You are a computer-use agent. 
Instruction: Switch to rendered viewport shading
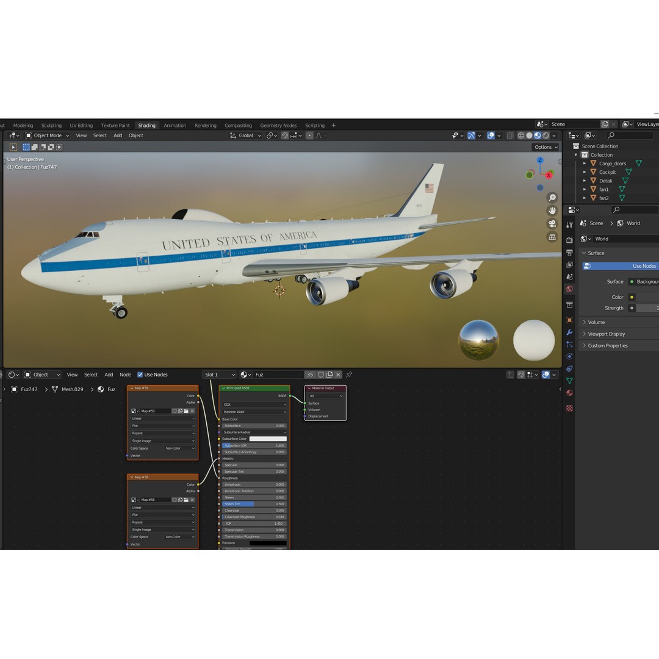pyautogui.click(x=546, y=135)
